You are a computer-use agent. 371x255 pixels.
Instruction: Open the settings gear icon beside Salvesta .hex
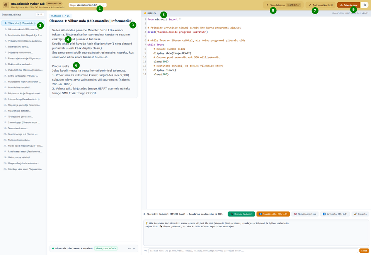pyautogui.click(x=364, y=5)
